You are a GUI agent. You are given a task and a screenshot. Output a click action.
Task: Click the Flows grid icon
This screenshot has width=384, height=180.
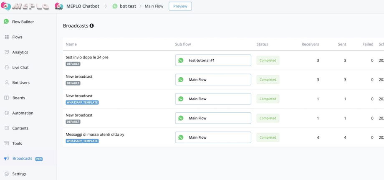pos(7,37)
